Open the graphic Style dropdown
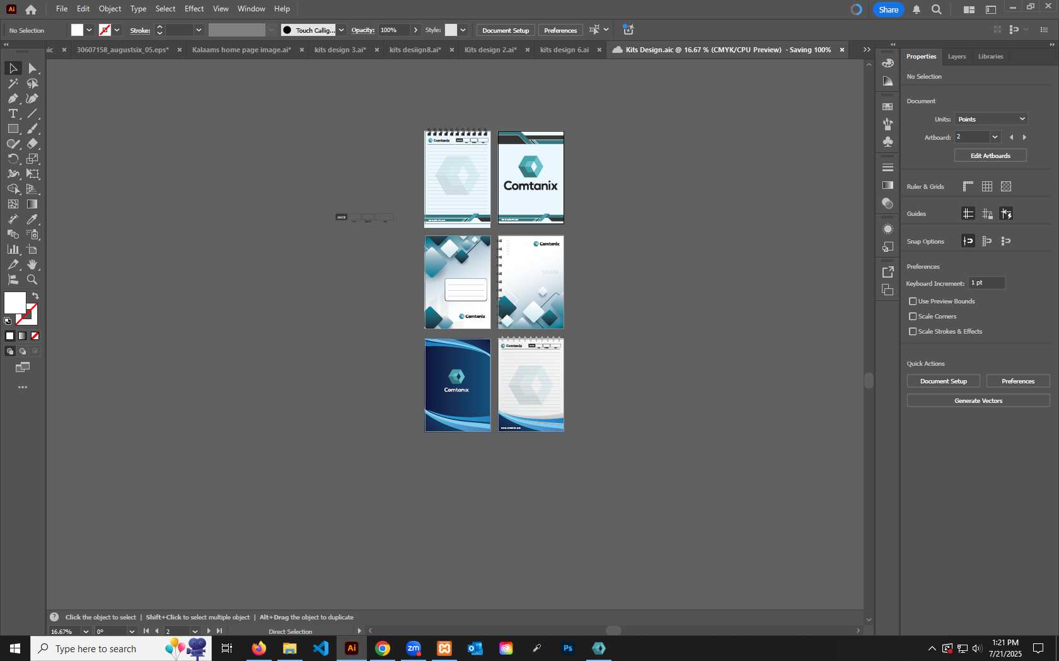 [x=463, y=30]
